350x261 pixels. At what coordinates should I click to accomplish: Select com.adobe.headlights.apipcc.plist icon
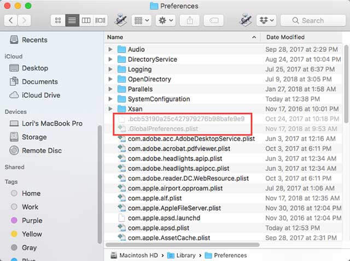[x=121, y=168]
